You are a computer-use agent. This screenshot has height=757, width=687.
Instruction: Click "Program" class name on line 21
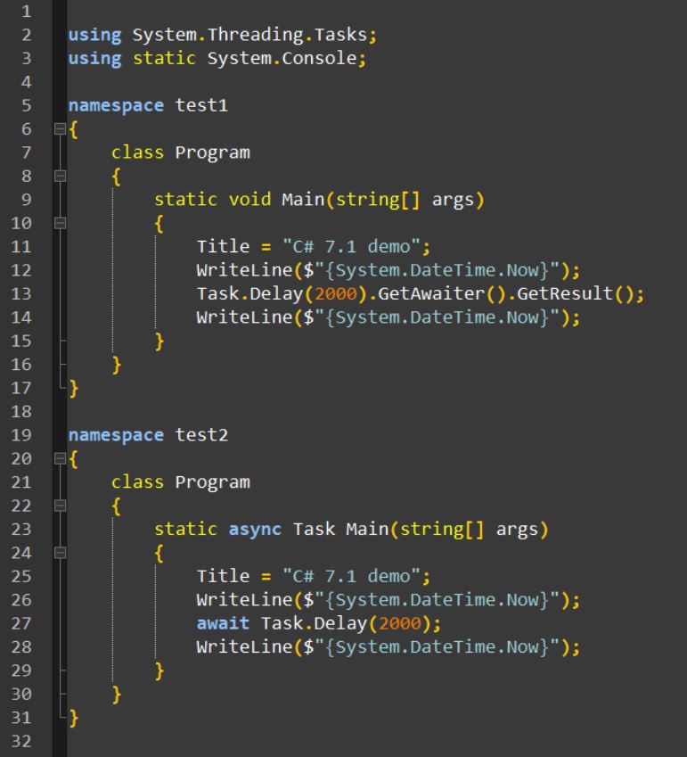click(212, 482)
